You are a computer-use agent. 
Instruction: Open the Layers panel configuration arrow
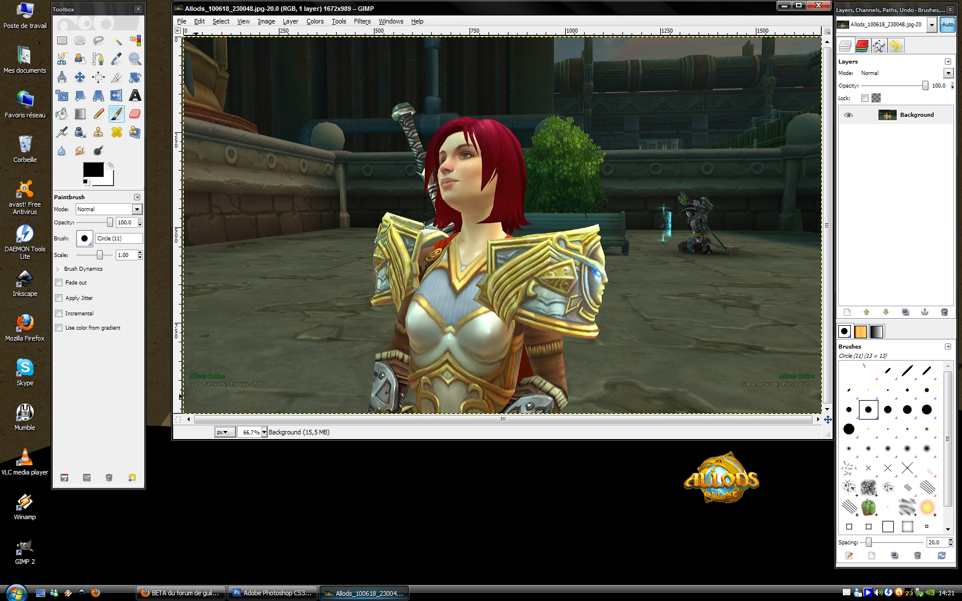pos(948,61)
